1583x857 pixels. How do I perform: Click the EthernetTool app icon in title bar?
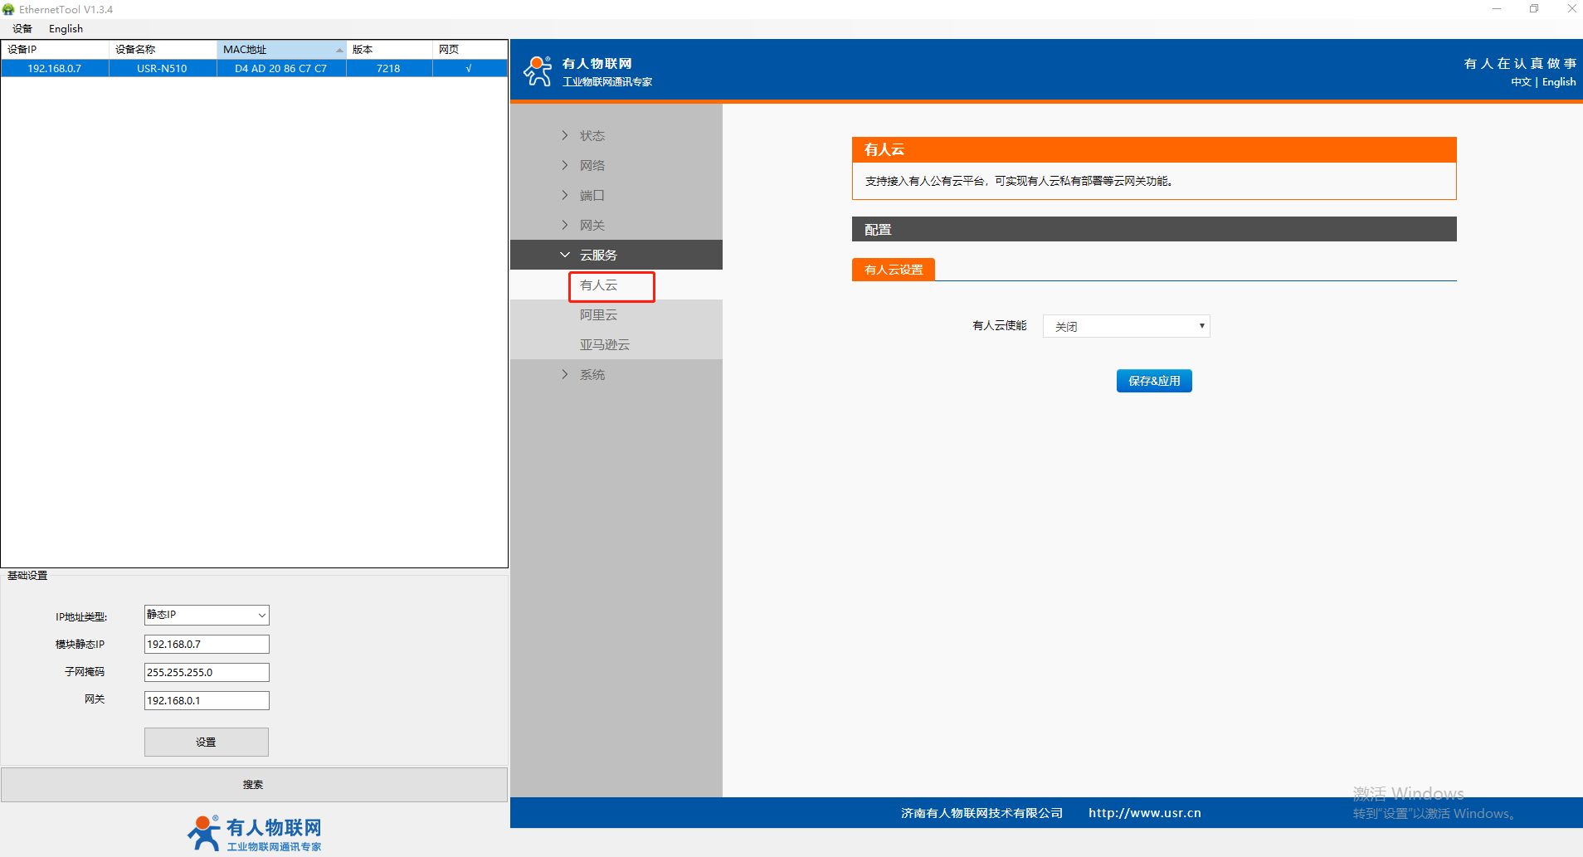[x=8, y=9]
